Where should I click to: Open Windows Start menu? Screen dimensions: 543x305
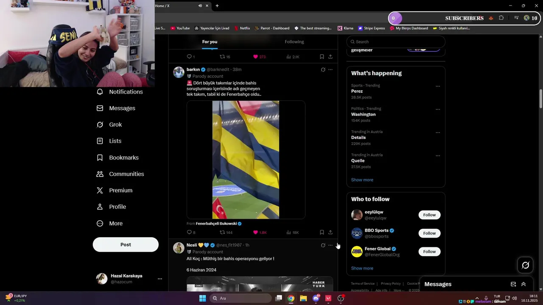point(202,298)
